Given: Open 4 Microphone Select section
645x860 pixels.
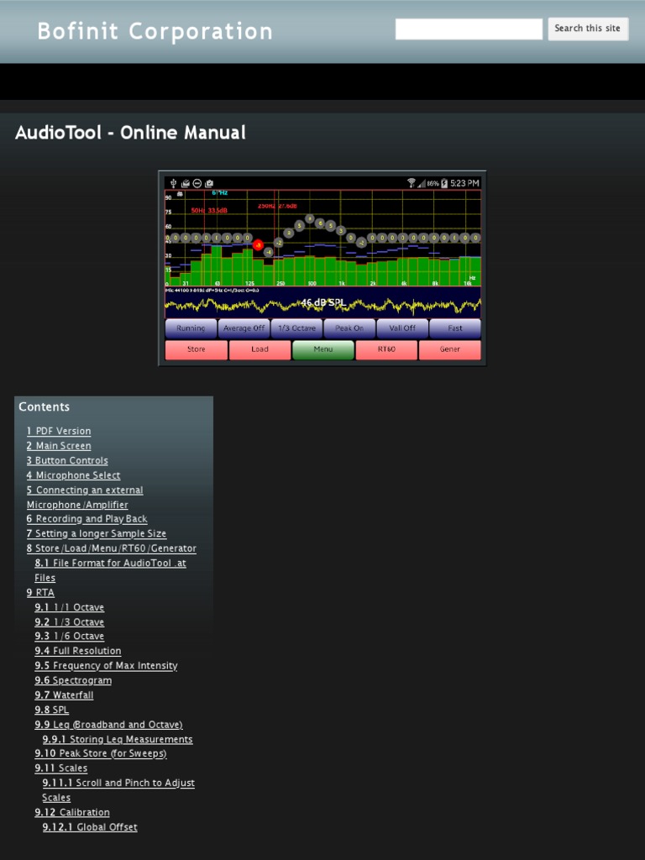Looking at the screenshot, I should click(74, 475).
